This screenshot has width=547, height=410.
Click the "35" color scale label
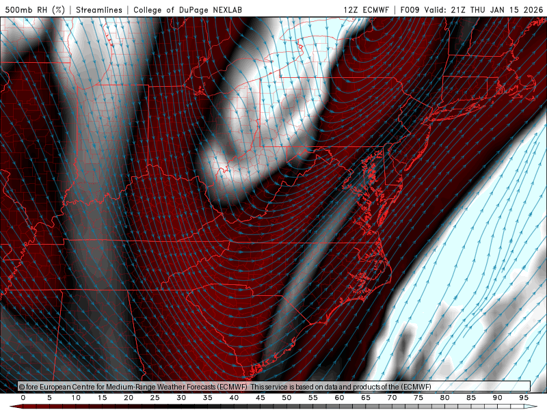click(208, 398)
